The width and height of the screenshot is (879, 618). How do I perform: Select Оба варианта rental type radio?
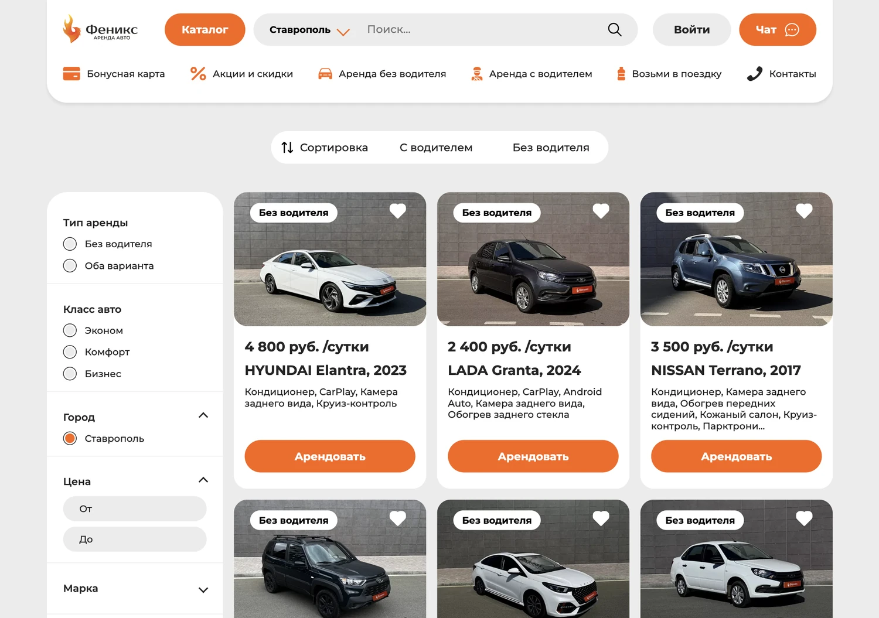(70, 265)
